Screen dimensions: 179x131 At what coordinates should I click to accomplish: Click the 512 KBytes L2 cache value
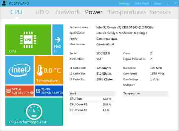(104, 73)
